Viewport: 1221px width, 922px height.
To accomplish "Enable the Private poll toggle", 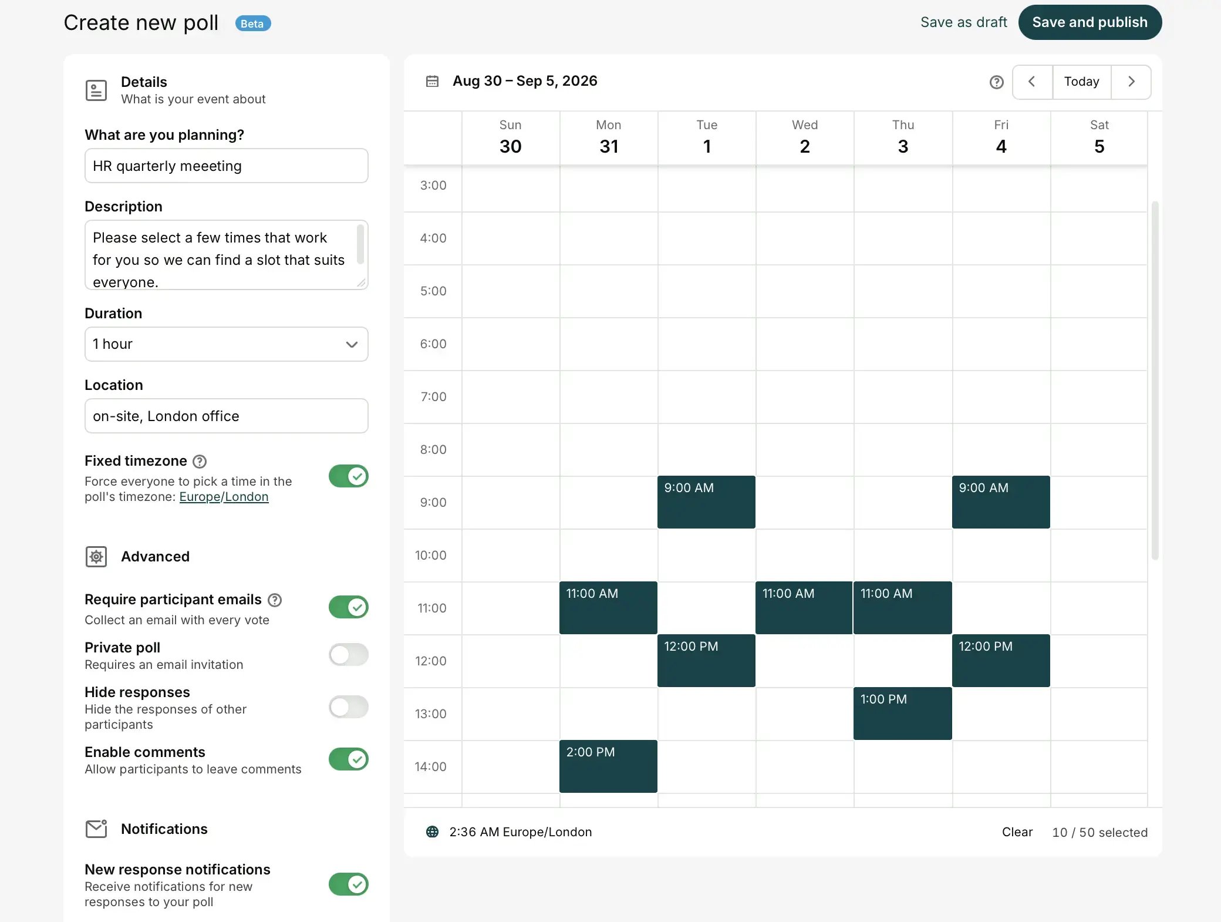I will pos(349,654).
